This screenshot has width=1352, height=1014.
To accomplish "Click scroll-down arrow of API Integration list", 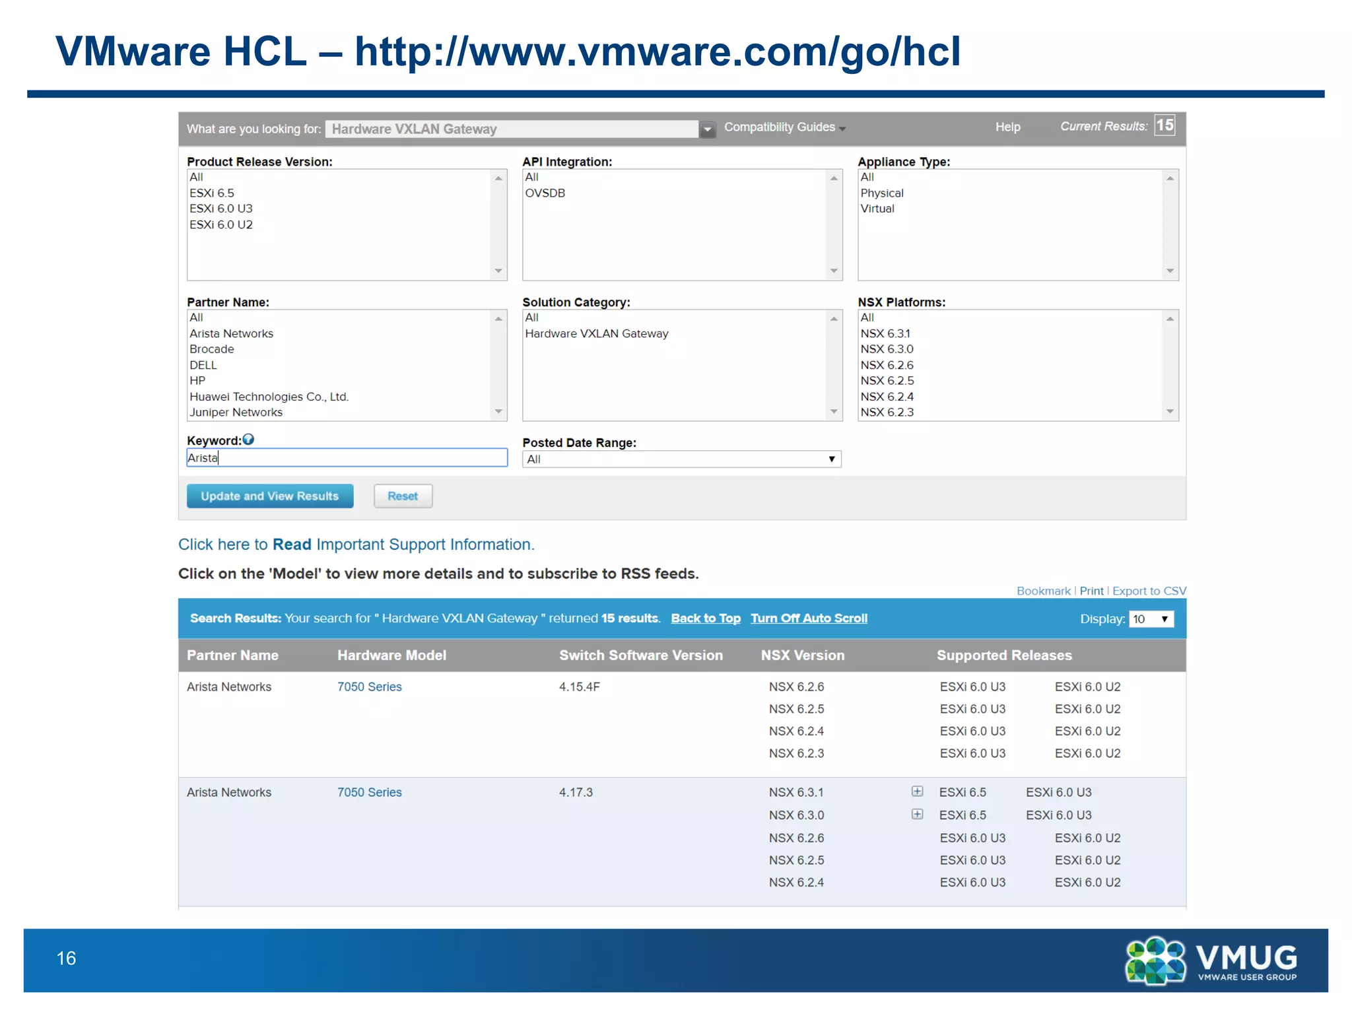I will pyautogui.click(x=834, y=271).
